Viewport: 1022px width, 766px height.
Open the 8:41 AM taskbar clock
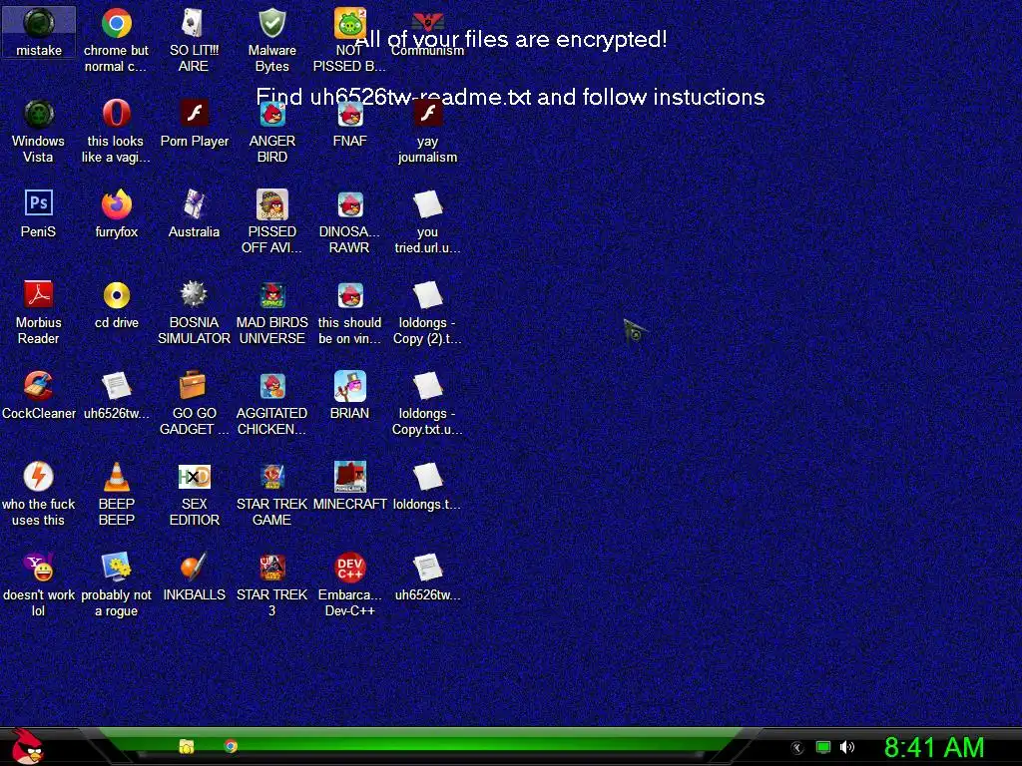(934, 748)
